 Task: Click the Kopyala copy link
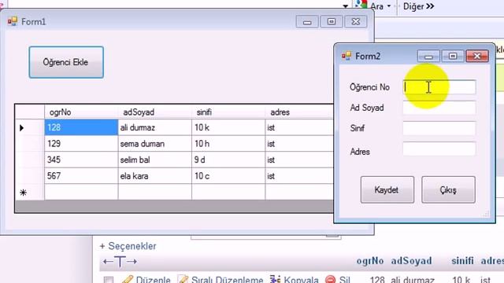[301, 280]
